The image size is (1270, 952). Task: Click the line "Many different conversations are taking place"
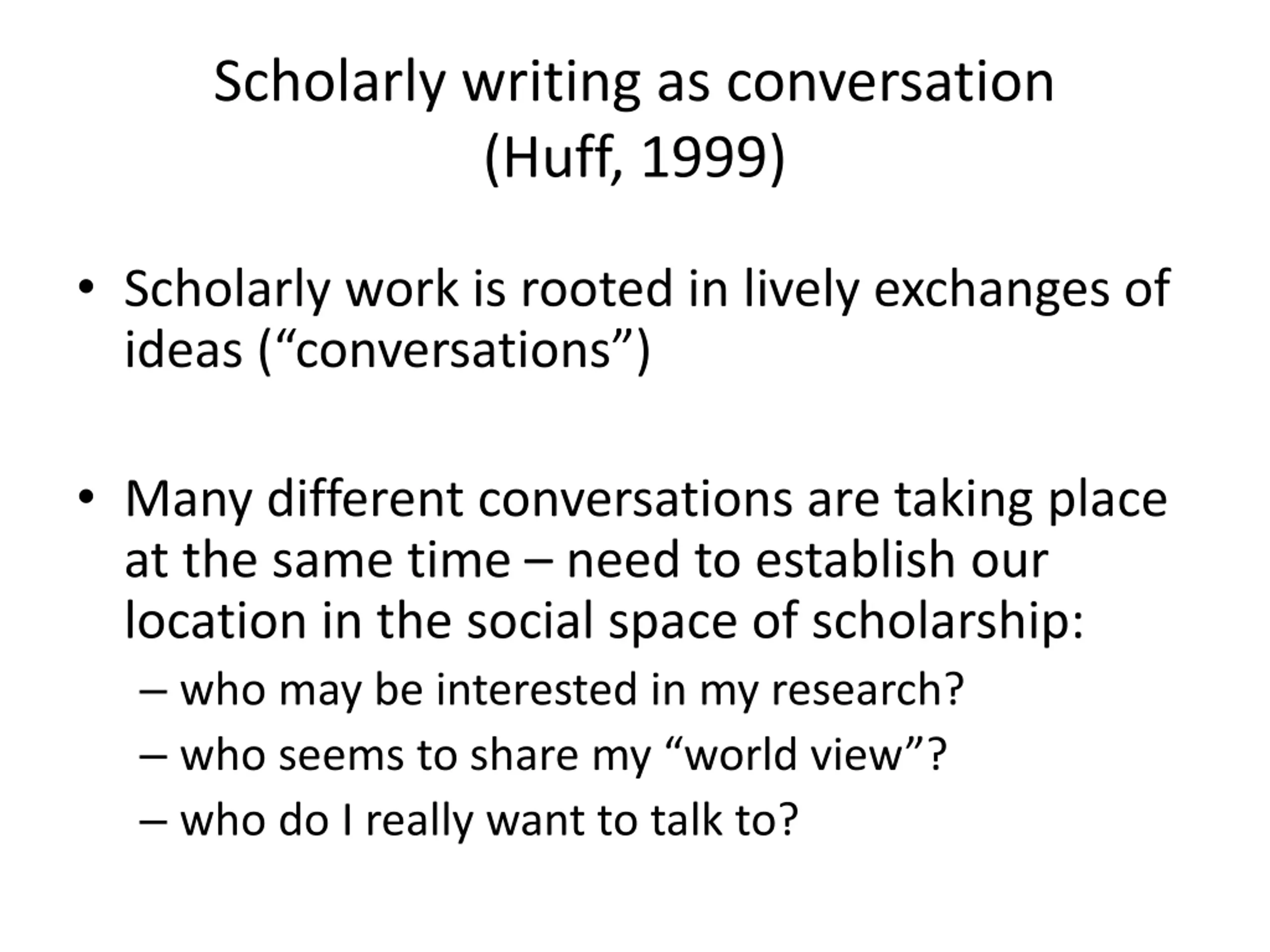coord(646,499)
